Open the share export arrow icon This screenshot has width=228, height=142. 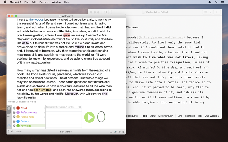click(119, 132)
